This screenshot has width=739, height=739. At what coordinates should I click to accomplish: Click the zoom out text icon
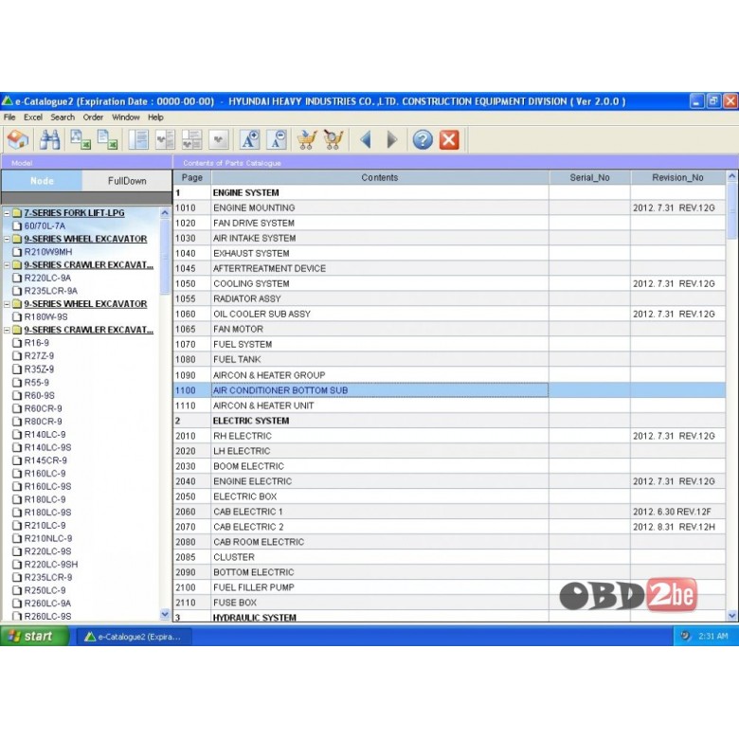(x=277, y=140)
